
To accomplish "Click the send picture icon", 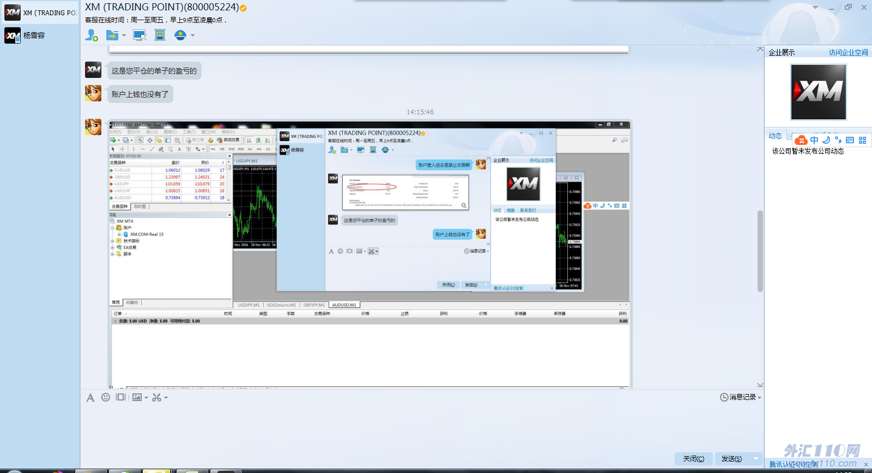I will 137,398.
